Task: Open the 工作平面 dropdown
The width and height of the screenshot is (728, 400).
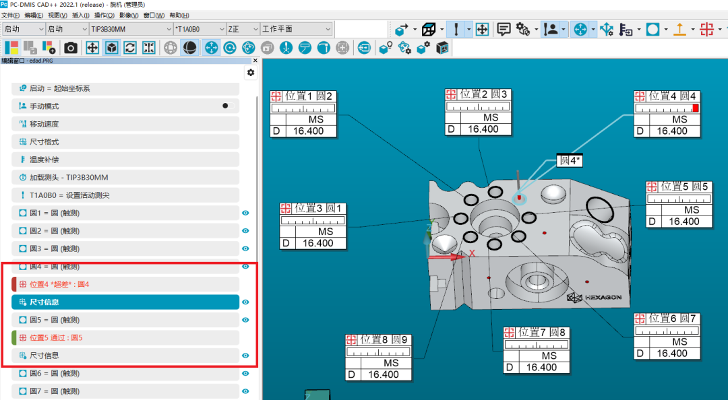Action: click(x=296, y=29)
